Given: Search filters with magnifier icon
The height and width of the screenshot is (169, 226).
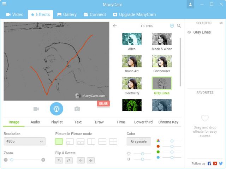Looking at the screenshot, I should coord(179,26).
